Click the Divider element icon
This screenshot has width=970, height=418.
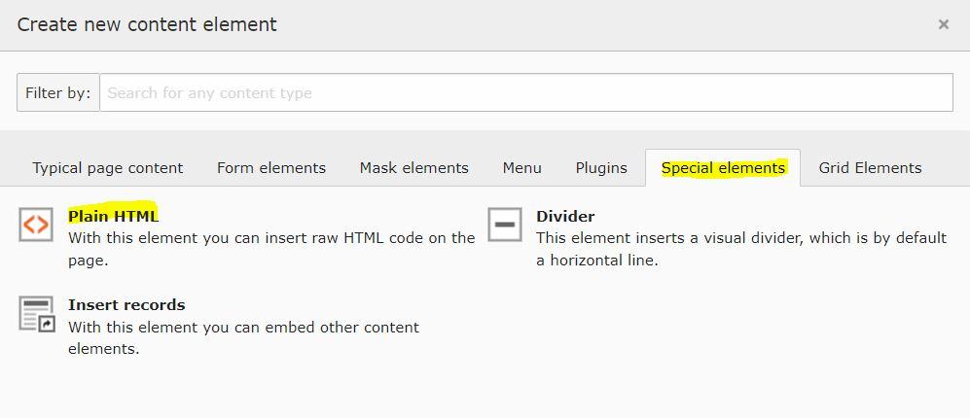click(x=504, y=225)
